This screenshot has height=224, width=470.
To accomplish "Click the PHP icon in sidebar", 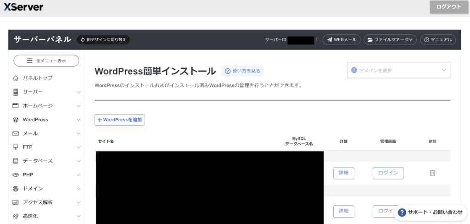I will point(16,175).
